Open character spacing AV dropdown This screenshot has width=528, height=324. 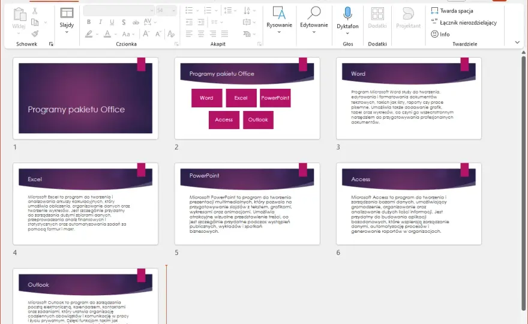[150, 22]
